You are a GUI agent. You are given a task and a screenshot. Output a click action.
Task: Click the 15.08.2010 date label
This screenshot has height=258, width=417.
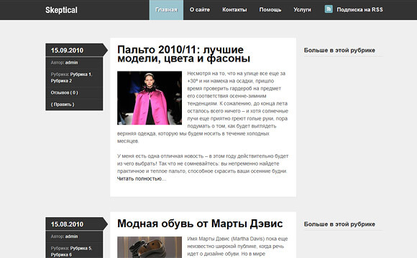67,224
